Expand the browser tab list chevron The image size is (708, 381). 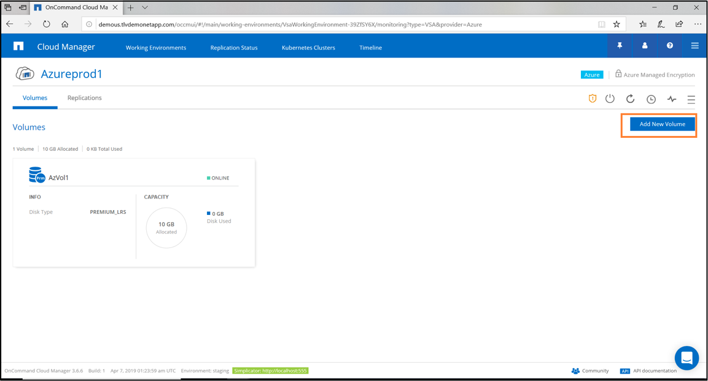click(145, 8)
